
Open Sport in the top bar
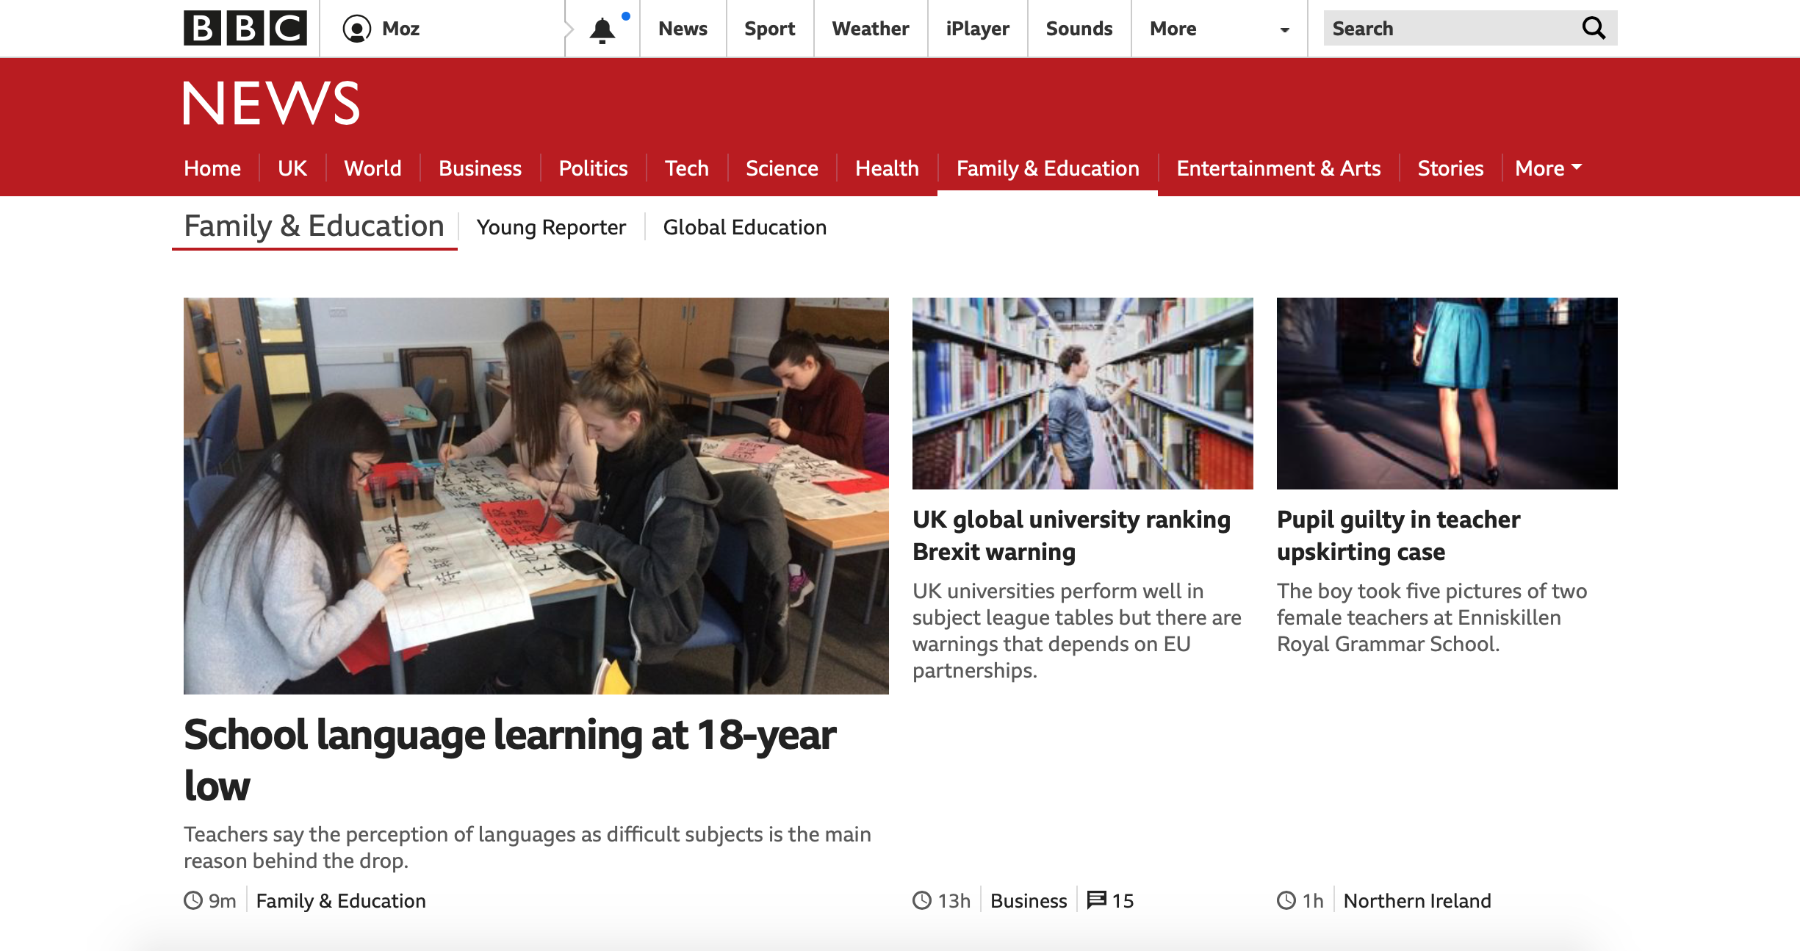point(769,29)
